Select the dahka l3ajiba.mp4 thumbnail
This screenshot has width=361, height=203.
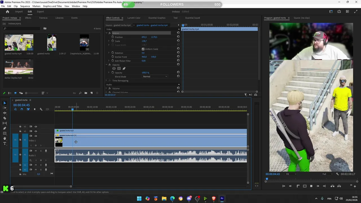click(x=19, y=67)
